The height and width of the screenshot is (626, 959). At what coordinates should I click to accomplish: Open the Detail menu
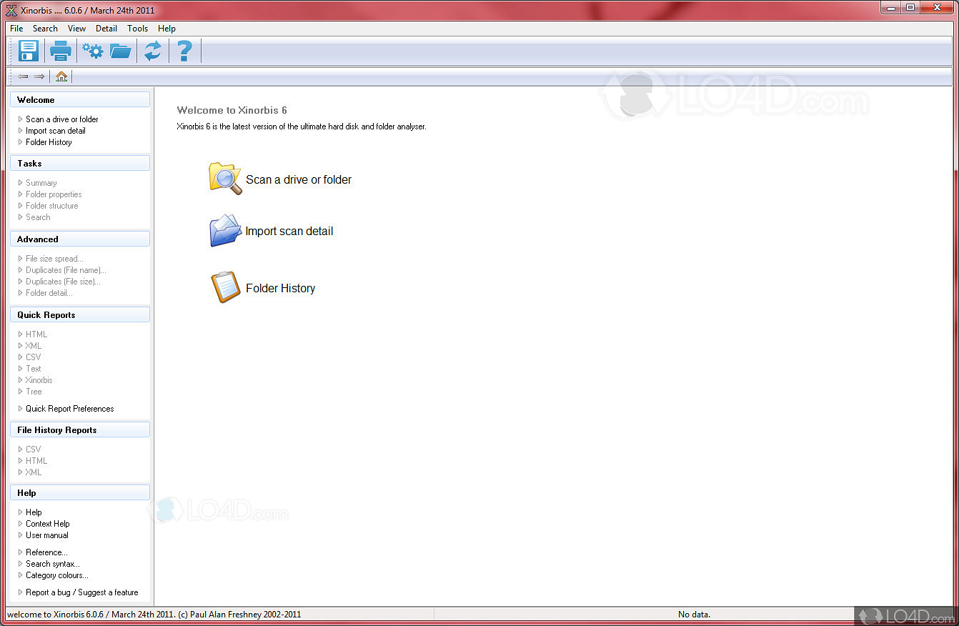point(106,29)
